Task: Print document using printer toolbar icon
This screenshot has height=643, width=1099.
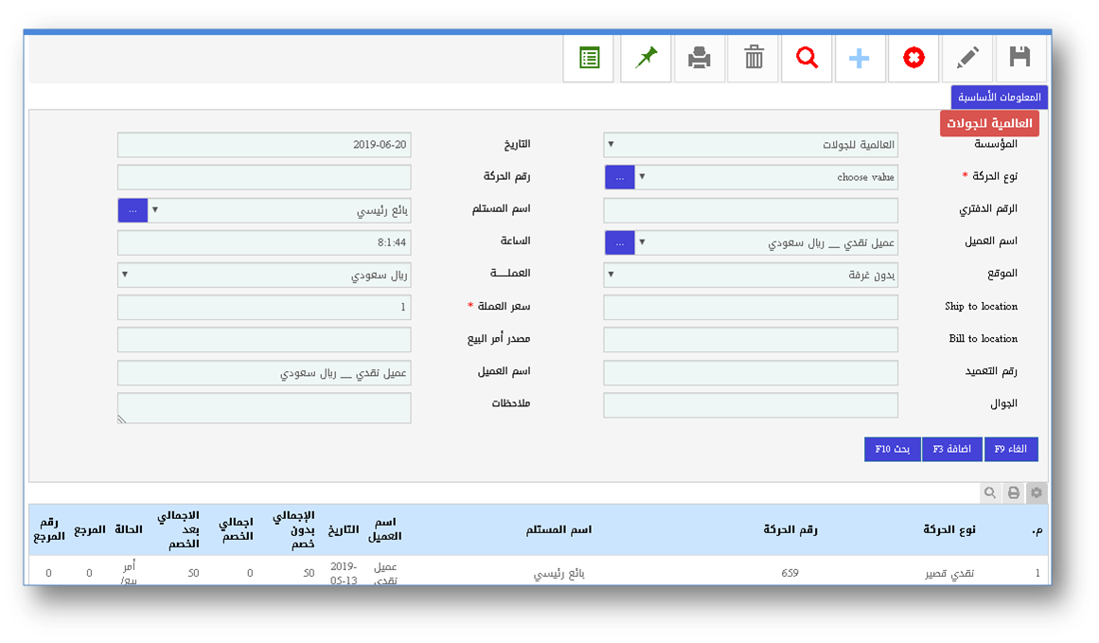Action: point(699,59)
